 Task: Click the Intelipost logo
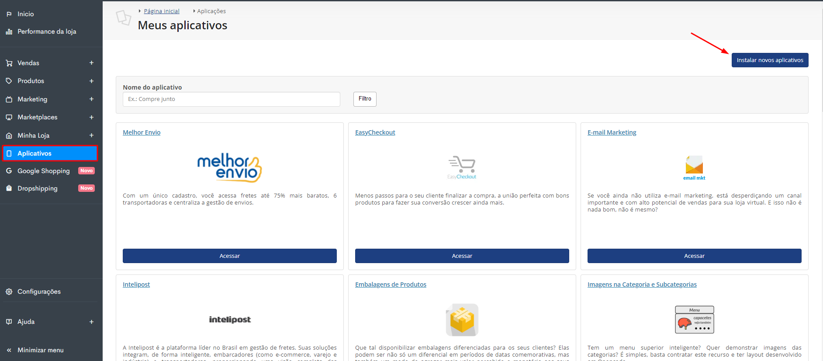(230, 319)
